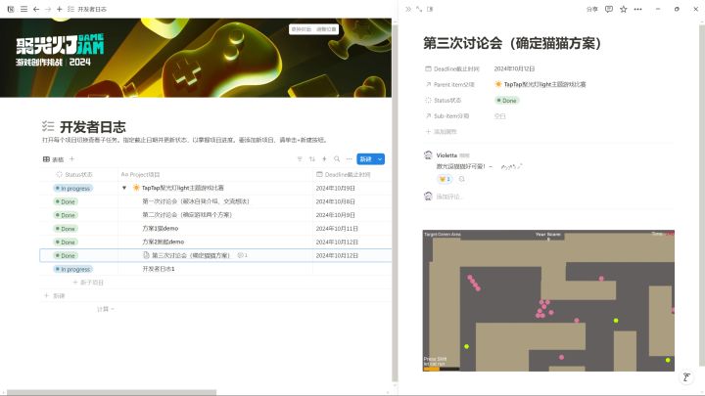Open the 第三次讨论会 row in table
The height and width of the screenshot is (396, 705).
(191, 255)
